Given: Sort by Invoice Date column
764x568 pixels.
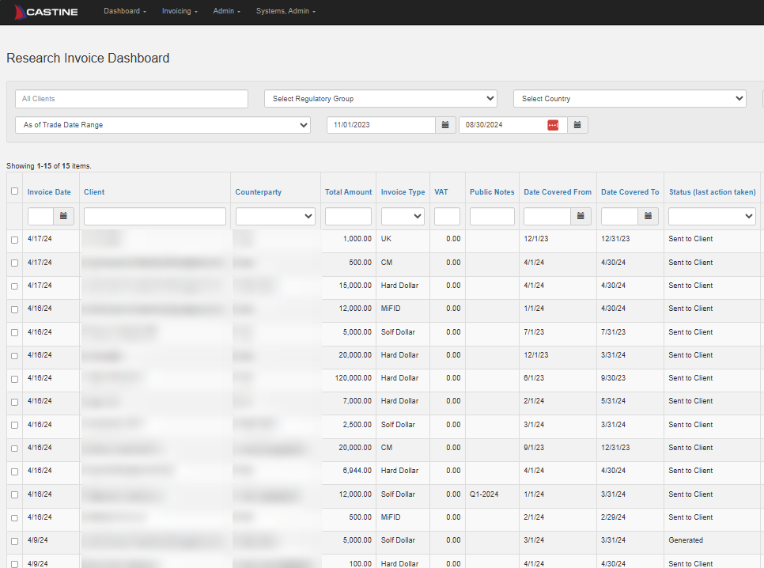Looking at the screenshot, I should [x=49, y=192].
